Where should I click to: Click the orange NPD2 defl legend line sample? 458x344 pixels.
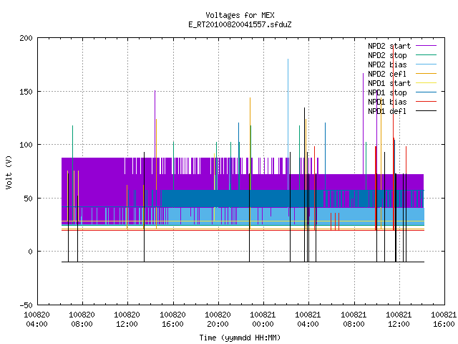[426, 74]
